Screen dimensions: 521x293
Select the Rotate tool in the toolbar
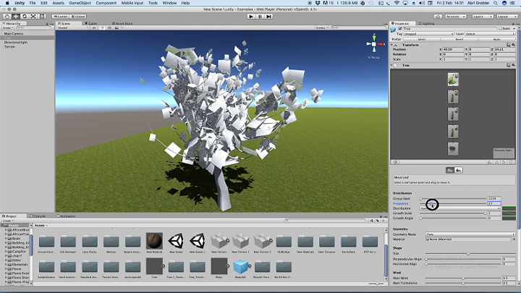[x=25, y=16]
